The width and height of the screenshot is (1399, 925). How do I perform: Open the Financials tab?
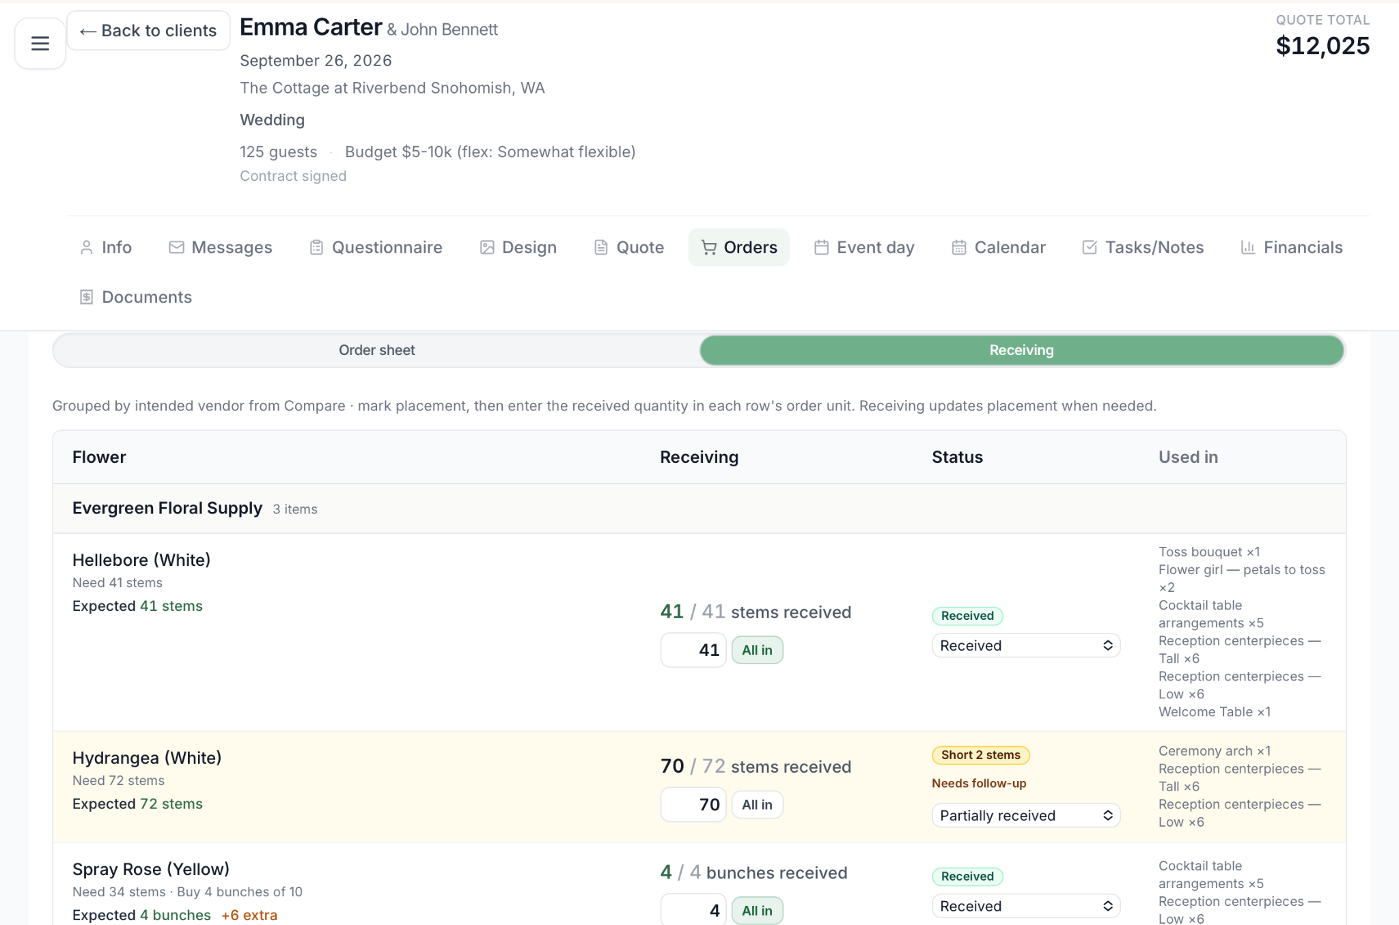tap(1292, 247)
